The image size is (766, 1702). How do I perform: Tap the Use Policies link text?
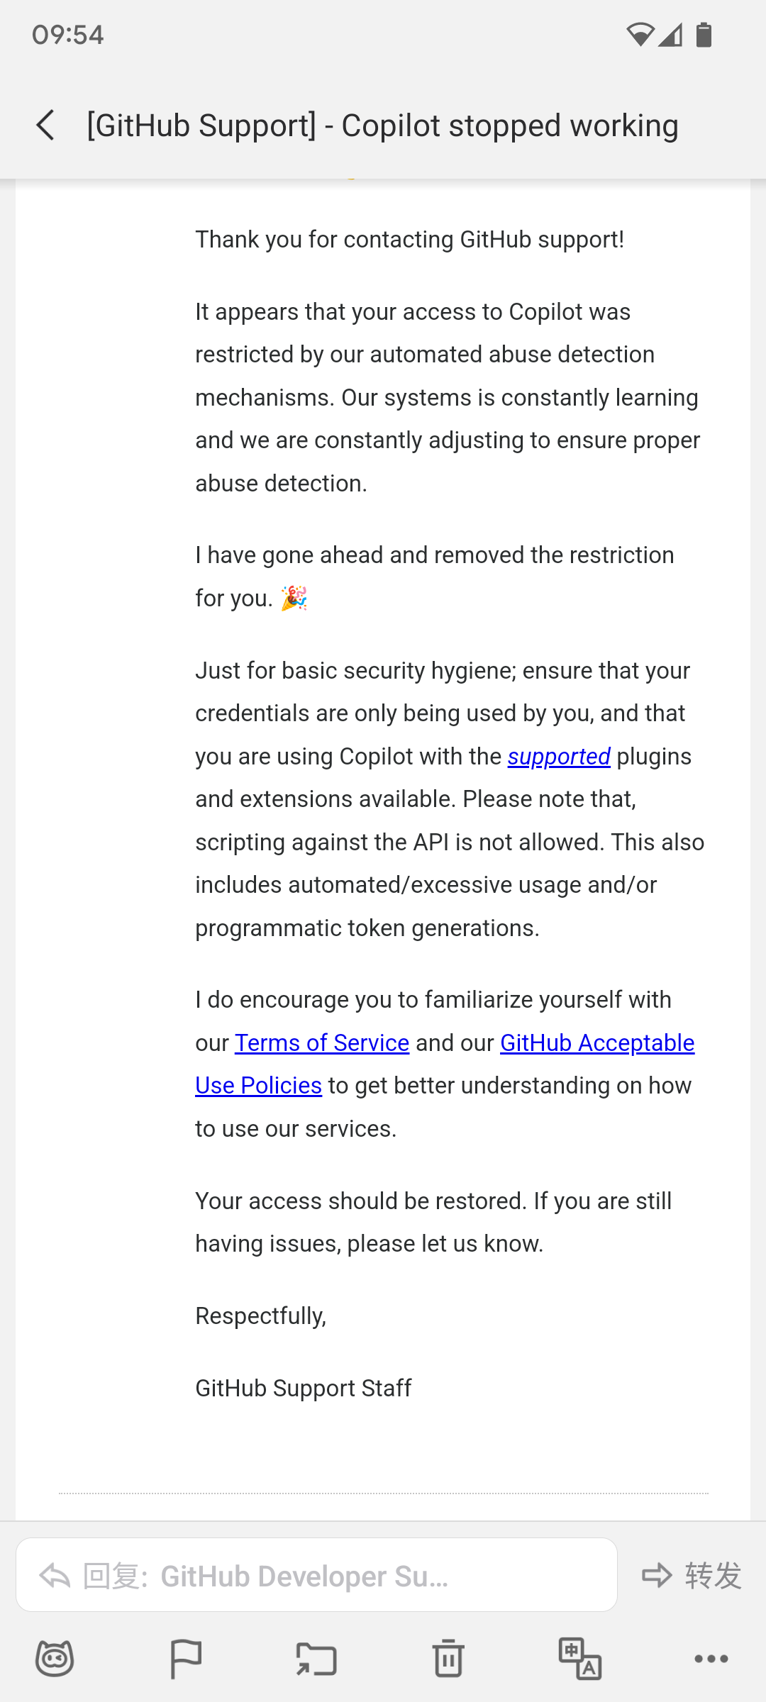pyautogui.click(x=258, y=1086)
